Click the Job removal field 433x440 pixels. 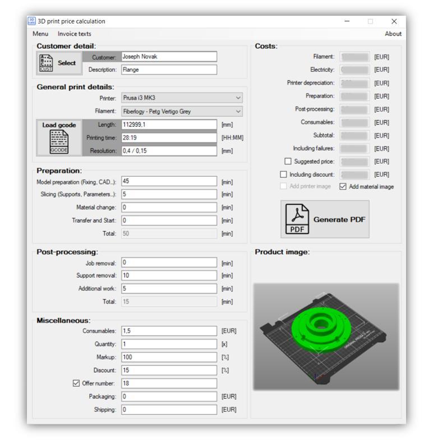[169, 263]
